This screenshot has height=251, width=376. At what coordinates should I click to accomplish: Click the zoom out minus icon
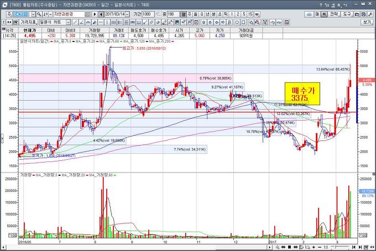[x=320, y=247]
